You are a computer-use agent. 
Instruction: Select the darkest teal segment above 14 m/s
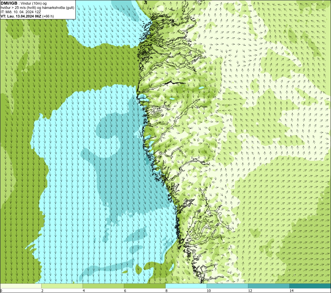(310, 286)
